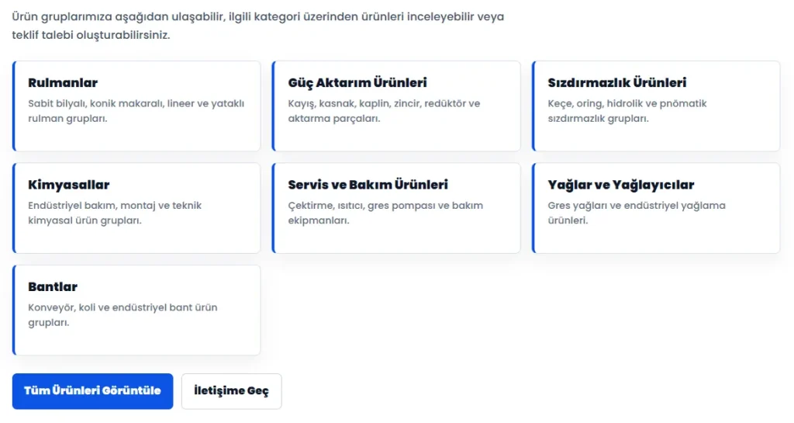Click the Tüm Ürünleri Görüntüle button
Viewport: 794px width, 423px height.
pos(93,391)
